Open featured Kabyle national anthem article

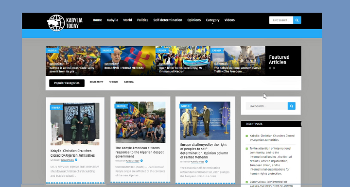pos(238,69)
